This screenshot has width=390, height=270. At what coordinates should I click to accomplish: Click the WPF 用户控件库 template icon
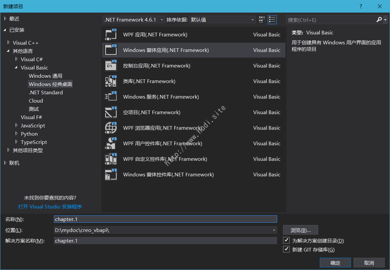pos(111,144)
